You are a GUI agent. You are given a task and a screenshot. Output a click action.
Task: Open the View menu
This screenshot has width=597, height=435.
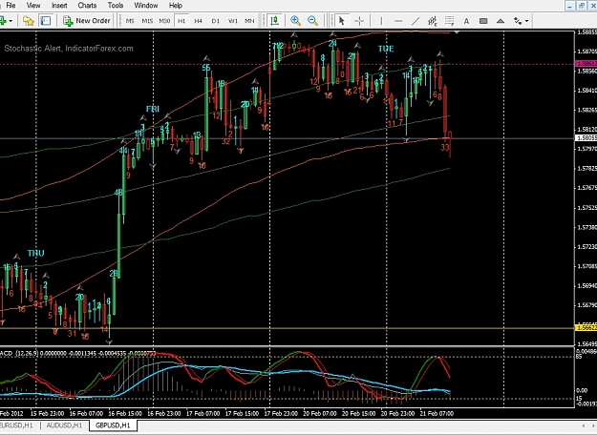(33, 6)
